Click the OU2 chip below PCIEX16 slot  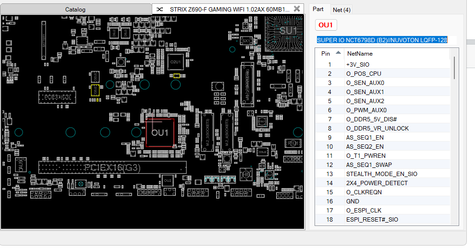click(x=168, y=180)
